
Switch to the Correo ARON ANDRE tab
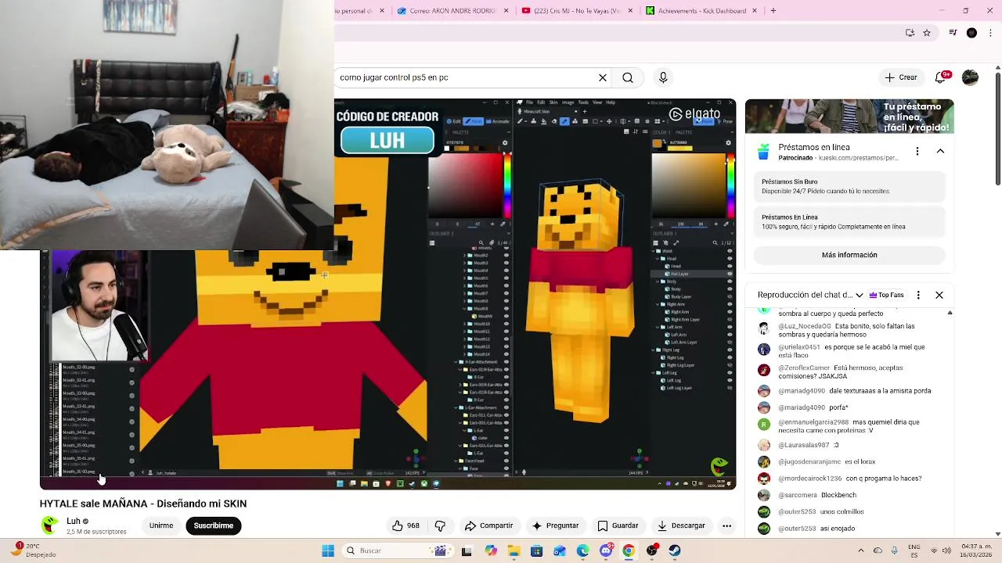pos(453,11)
